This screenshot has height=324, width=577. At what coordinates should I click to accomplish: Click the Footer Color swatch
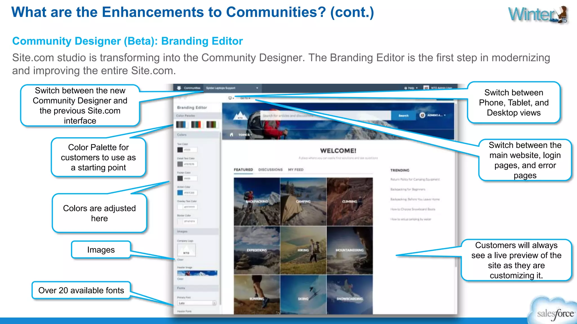coord(180,178)
